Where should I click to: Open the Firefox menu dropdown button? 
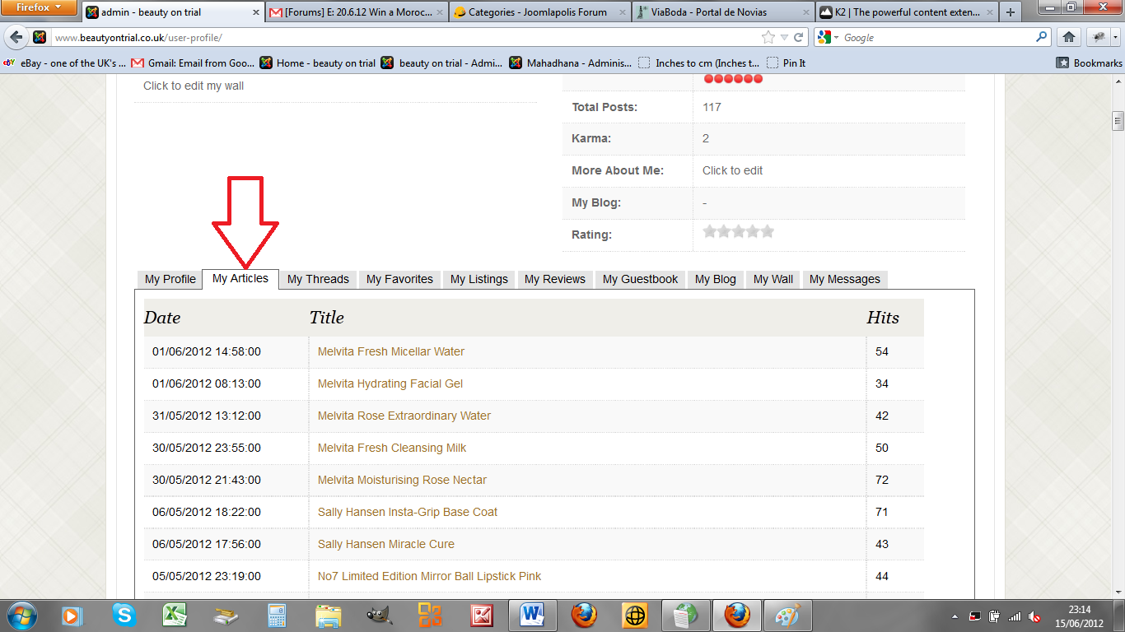point(40,7)
